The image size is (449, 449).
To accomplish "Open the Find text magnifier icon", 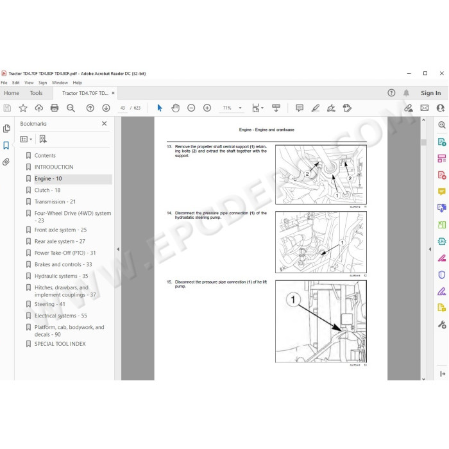I will pyautogui.click(x=71, y=108).
